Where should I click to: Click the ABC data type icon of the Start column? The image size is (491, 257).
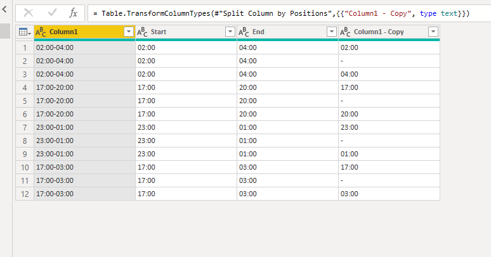(x=142, y=32)
